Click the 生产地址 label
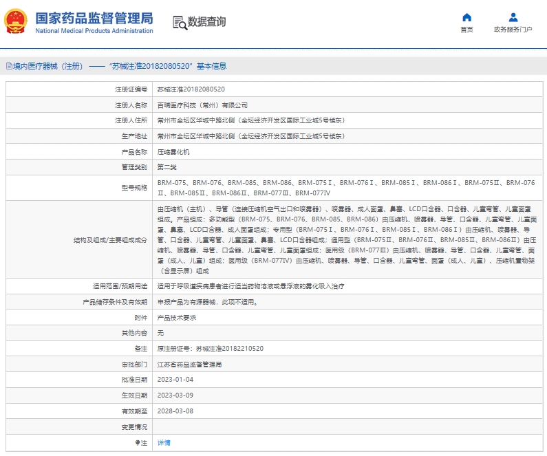Image resolution: width=547 pixels, height=456 pixels. (x=134, y=136)
